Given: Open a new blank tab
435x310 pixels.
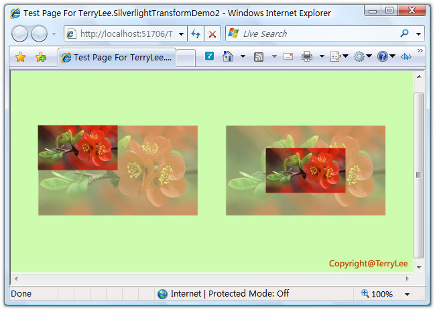Looking at the screenshot, I should pos(186,58).
